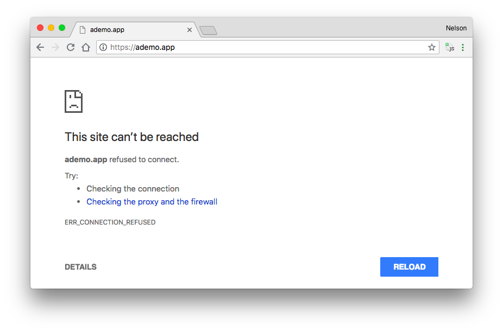Expand error details with DETAILS
The image size is (503, 332).
point(80,266)
